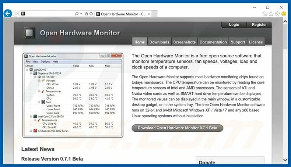Refresh the page with reload icon
Screen dimensions: 291x167
[x=91, y=14]
